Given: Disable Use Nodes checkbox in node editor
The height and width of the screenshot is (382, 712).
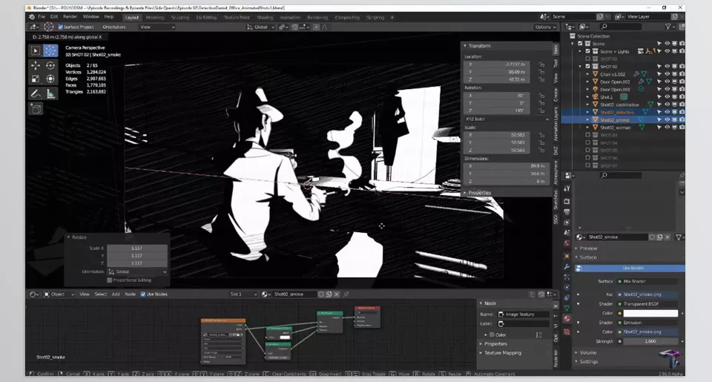Looking at the screenshot, I should (143, 294).
